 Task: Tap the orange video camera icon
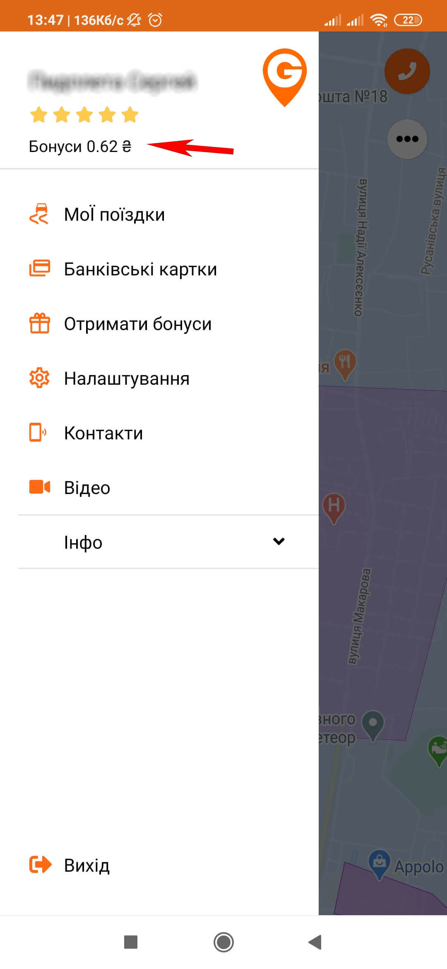(x=39, y=487)
